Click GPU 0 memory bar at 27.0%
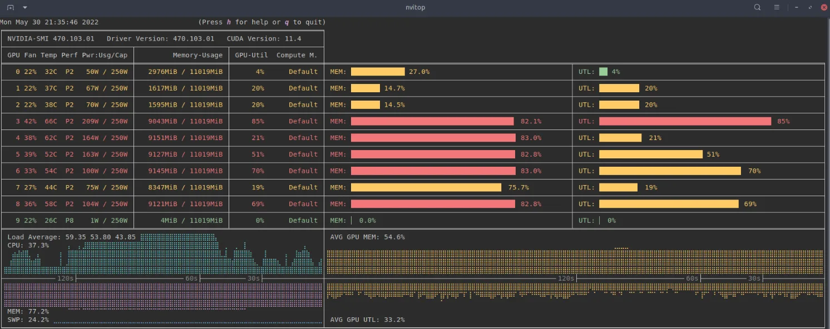Image resolution: width=830 pixels, height=329 pixels. click(x=378, y=72)
